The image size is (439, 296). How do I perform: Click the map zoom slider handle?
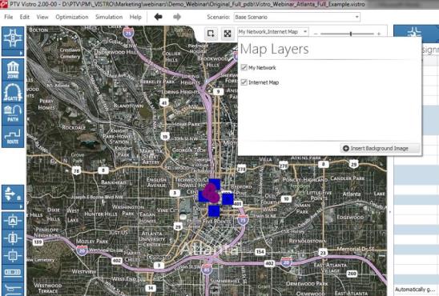tap(351, 34)
